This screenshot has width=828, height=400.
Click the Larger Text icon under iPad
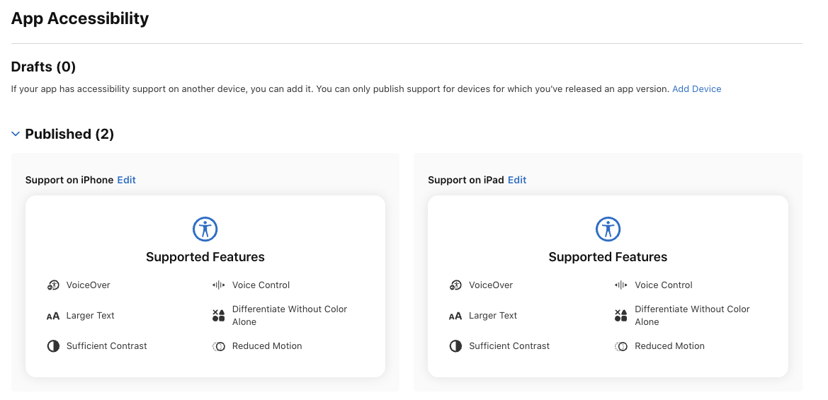455,316
